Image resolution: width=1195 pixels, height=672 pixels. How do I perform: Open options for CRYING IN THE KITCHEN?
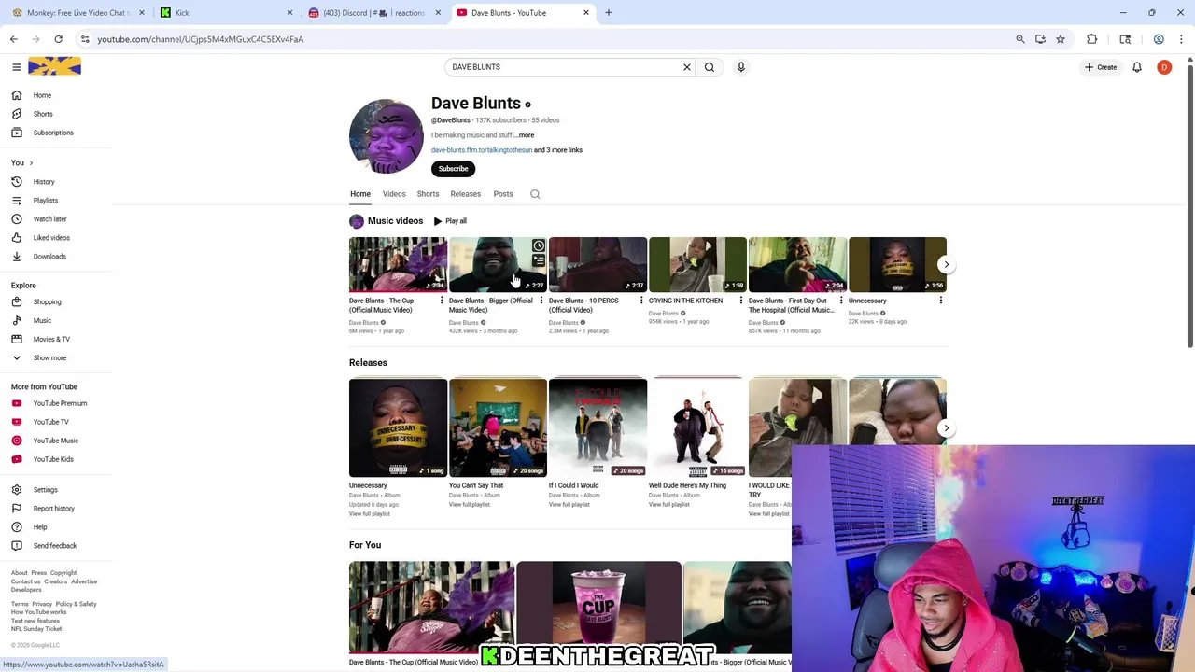pyautogui.click(x=741, y=301)
